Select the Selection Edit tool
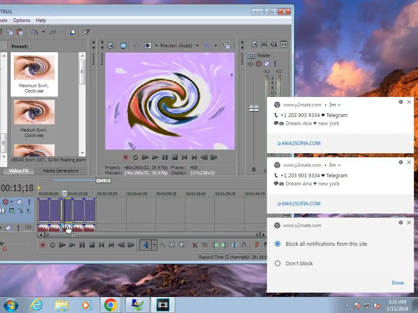Viewport: 418px width, 313px height. coord(172,245)
